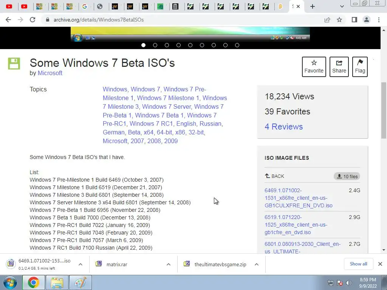
Task: Expand options for the 6469 ISO download
Action: click(80, 264)
